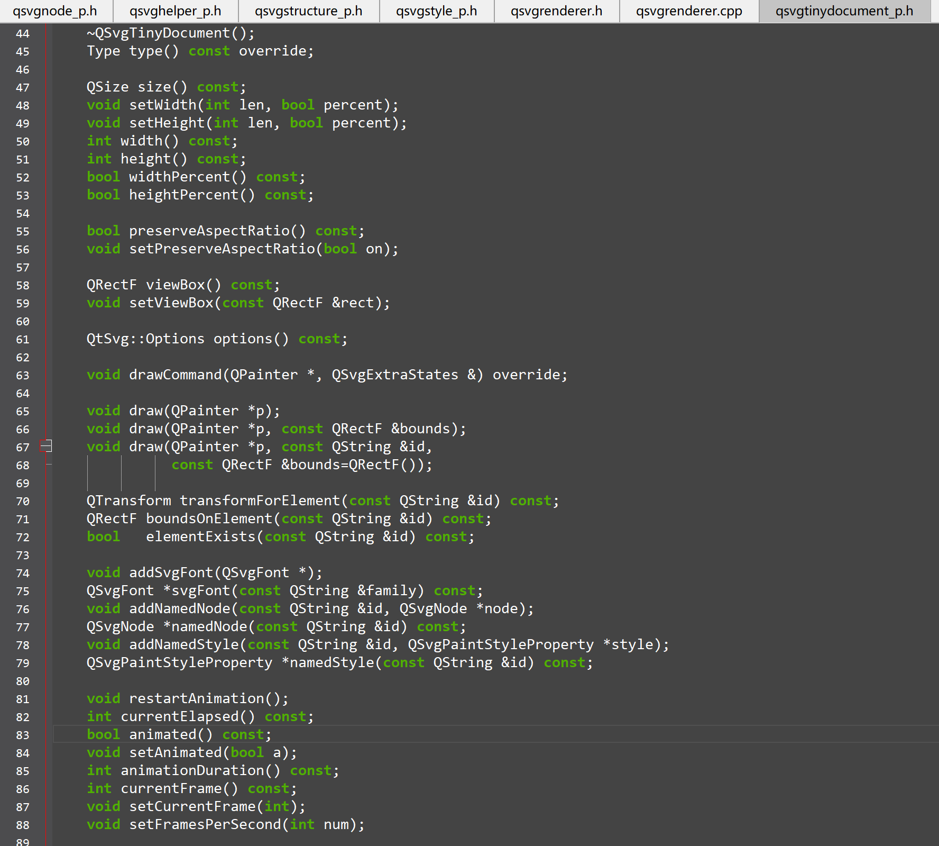
Task: Go to the qsvgstyle_p.h tab
Action: [436, 11]
